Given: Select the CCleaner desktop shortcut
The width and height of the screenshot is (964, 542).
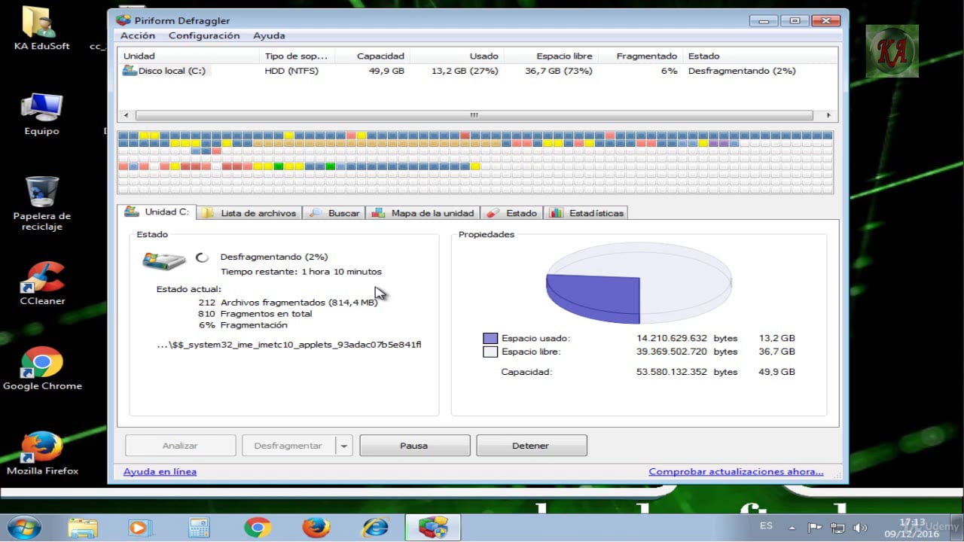Looking at the screenshot, I should click(42, 283).
